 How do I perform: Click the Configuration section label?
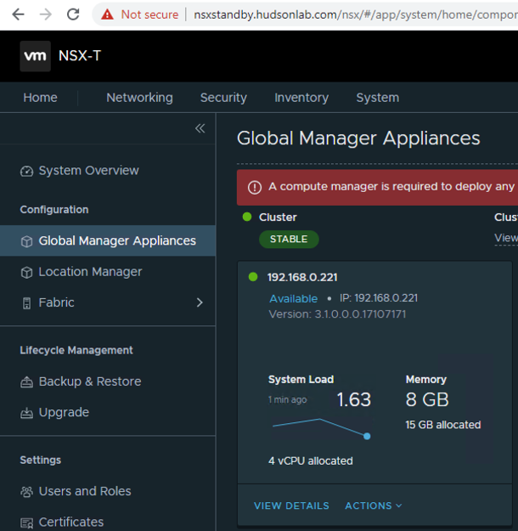pos(54,210)
